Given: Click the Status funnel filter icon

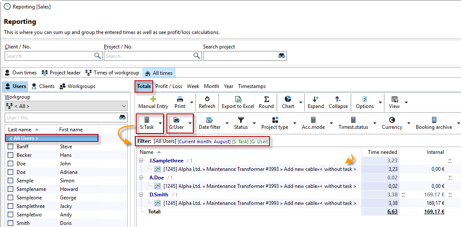Looking at the screenshot, I should [241, 120].
